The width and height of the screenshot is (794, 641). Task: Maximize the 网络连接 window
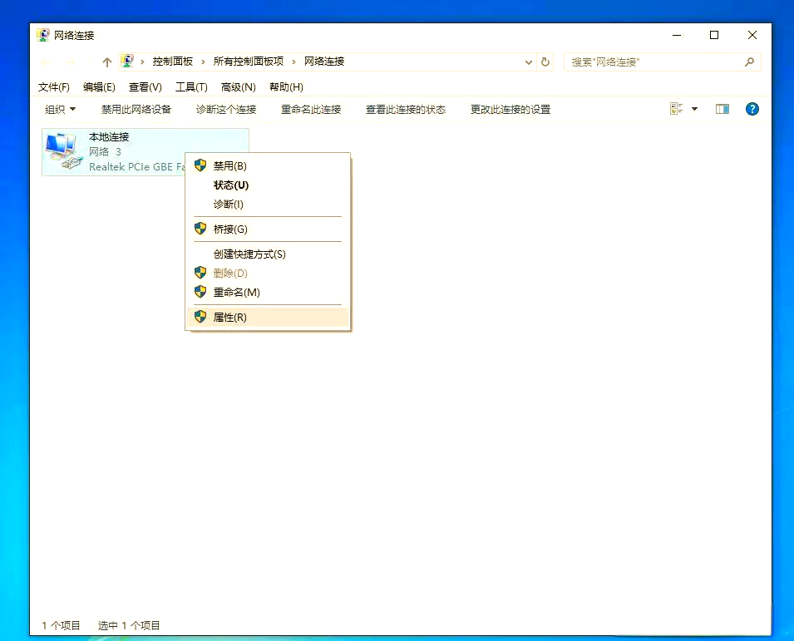point(714,35)
